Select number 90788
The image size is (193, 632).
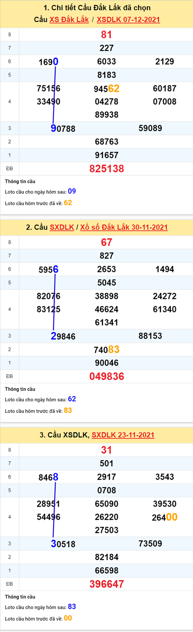(x=63, y=129)
